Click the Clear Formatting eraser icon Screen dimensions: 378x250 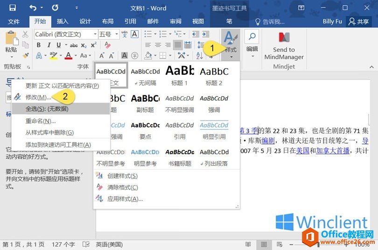107,45
